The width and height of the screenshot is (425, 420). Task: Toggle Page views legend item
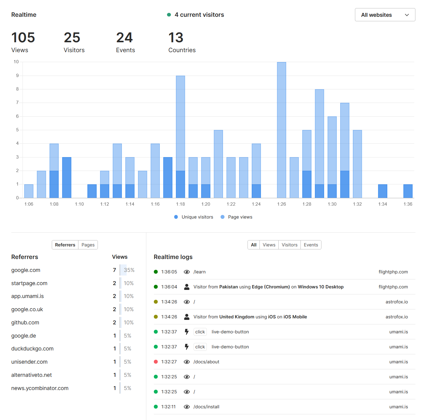point(236,217)
